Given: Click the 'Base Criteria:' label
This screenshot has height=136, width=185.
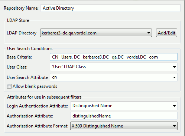Looking at the screenshot, I should point(19,57).
